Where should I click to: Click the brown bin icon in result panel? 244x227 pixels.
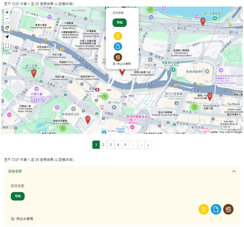[228, 209]
